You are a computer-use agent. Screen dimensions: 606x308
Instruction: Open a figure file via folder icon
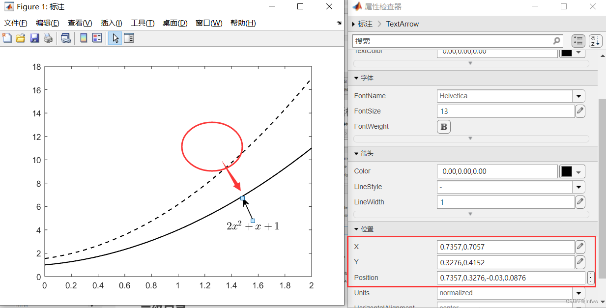coord(20,38)
